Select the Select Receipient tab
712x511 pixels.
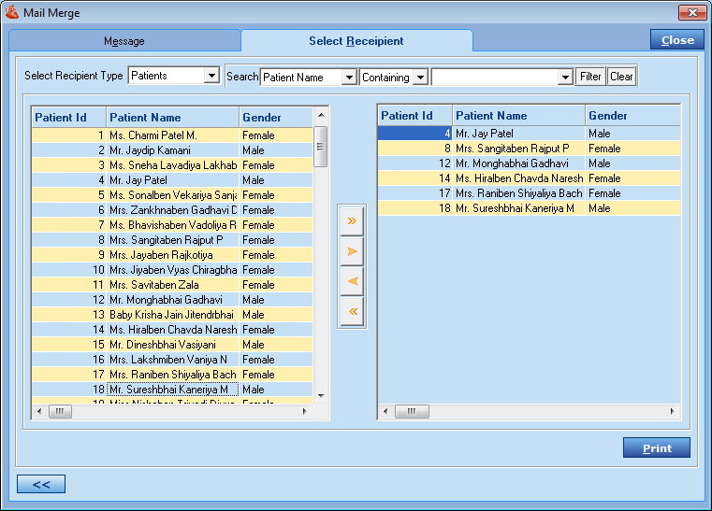coord(356,41)
